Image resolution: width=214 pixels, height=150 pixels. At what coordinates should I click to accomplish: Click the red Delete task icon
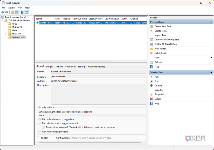pyautogui.click(x=151, y=99)
